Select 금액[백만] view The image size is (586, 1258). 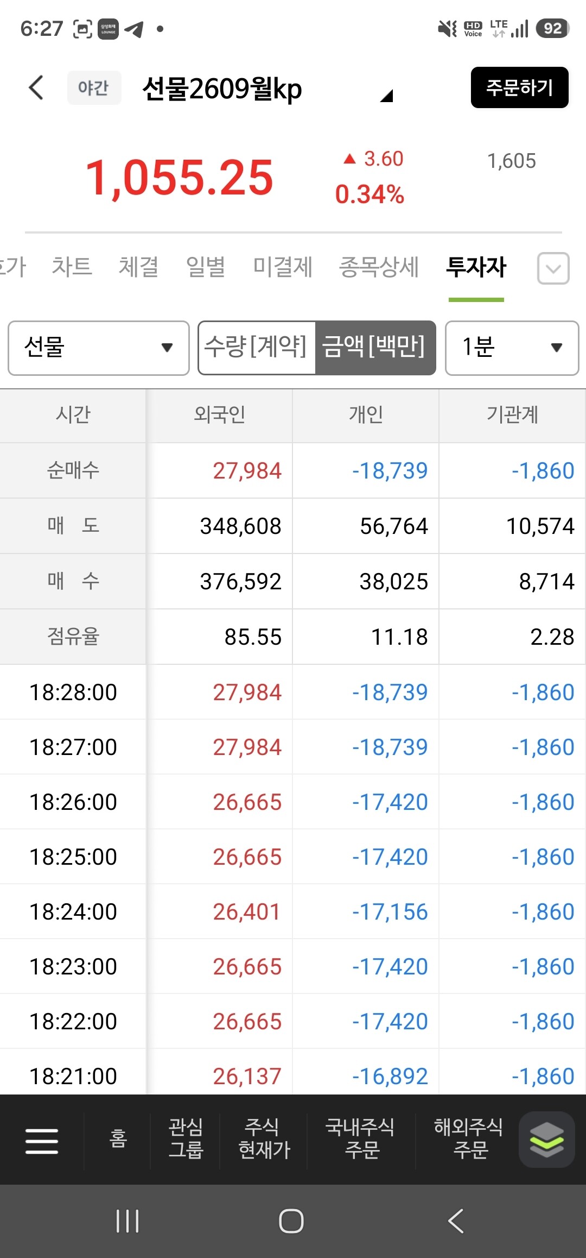click(x=375, y=348)
